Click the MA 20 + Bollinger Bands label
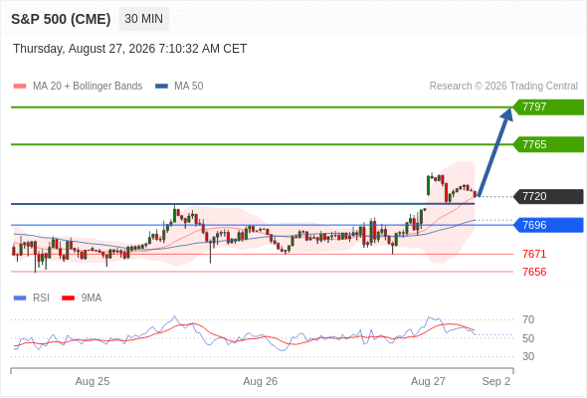Screen dimensions: 587x398 click(88, 87)
